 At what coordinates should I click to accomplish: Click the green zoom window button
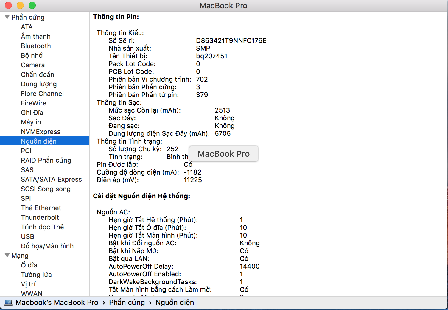click(x=32, y=5)
